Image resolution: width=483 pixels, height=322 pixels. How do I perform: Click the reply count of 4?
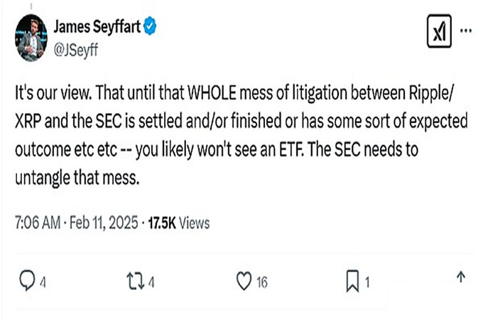click(43, 282)
